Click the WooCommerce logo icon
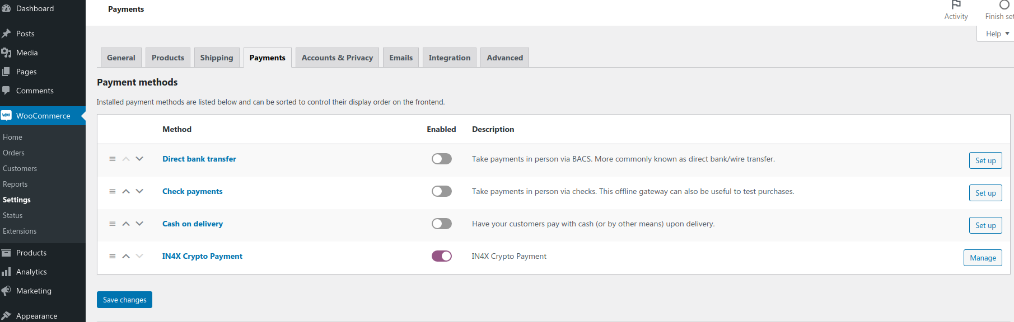Screen dimensions: 1014x322 click(x=6, y=116)
